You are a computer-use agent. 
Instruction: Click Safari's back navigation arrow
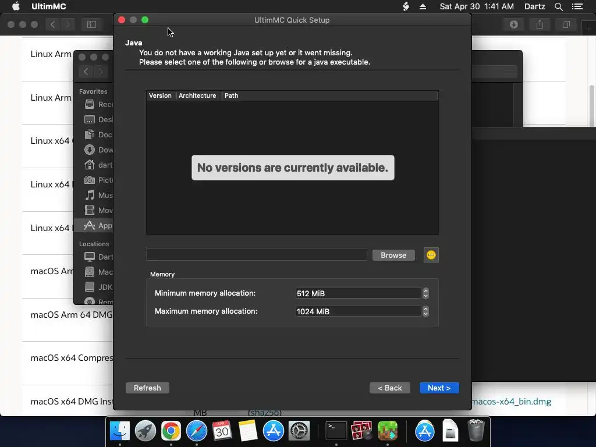tap(52, 24)
